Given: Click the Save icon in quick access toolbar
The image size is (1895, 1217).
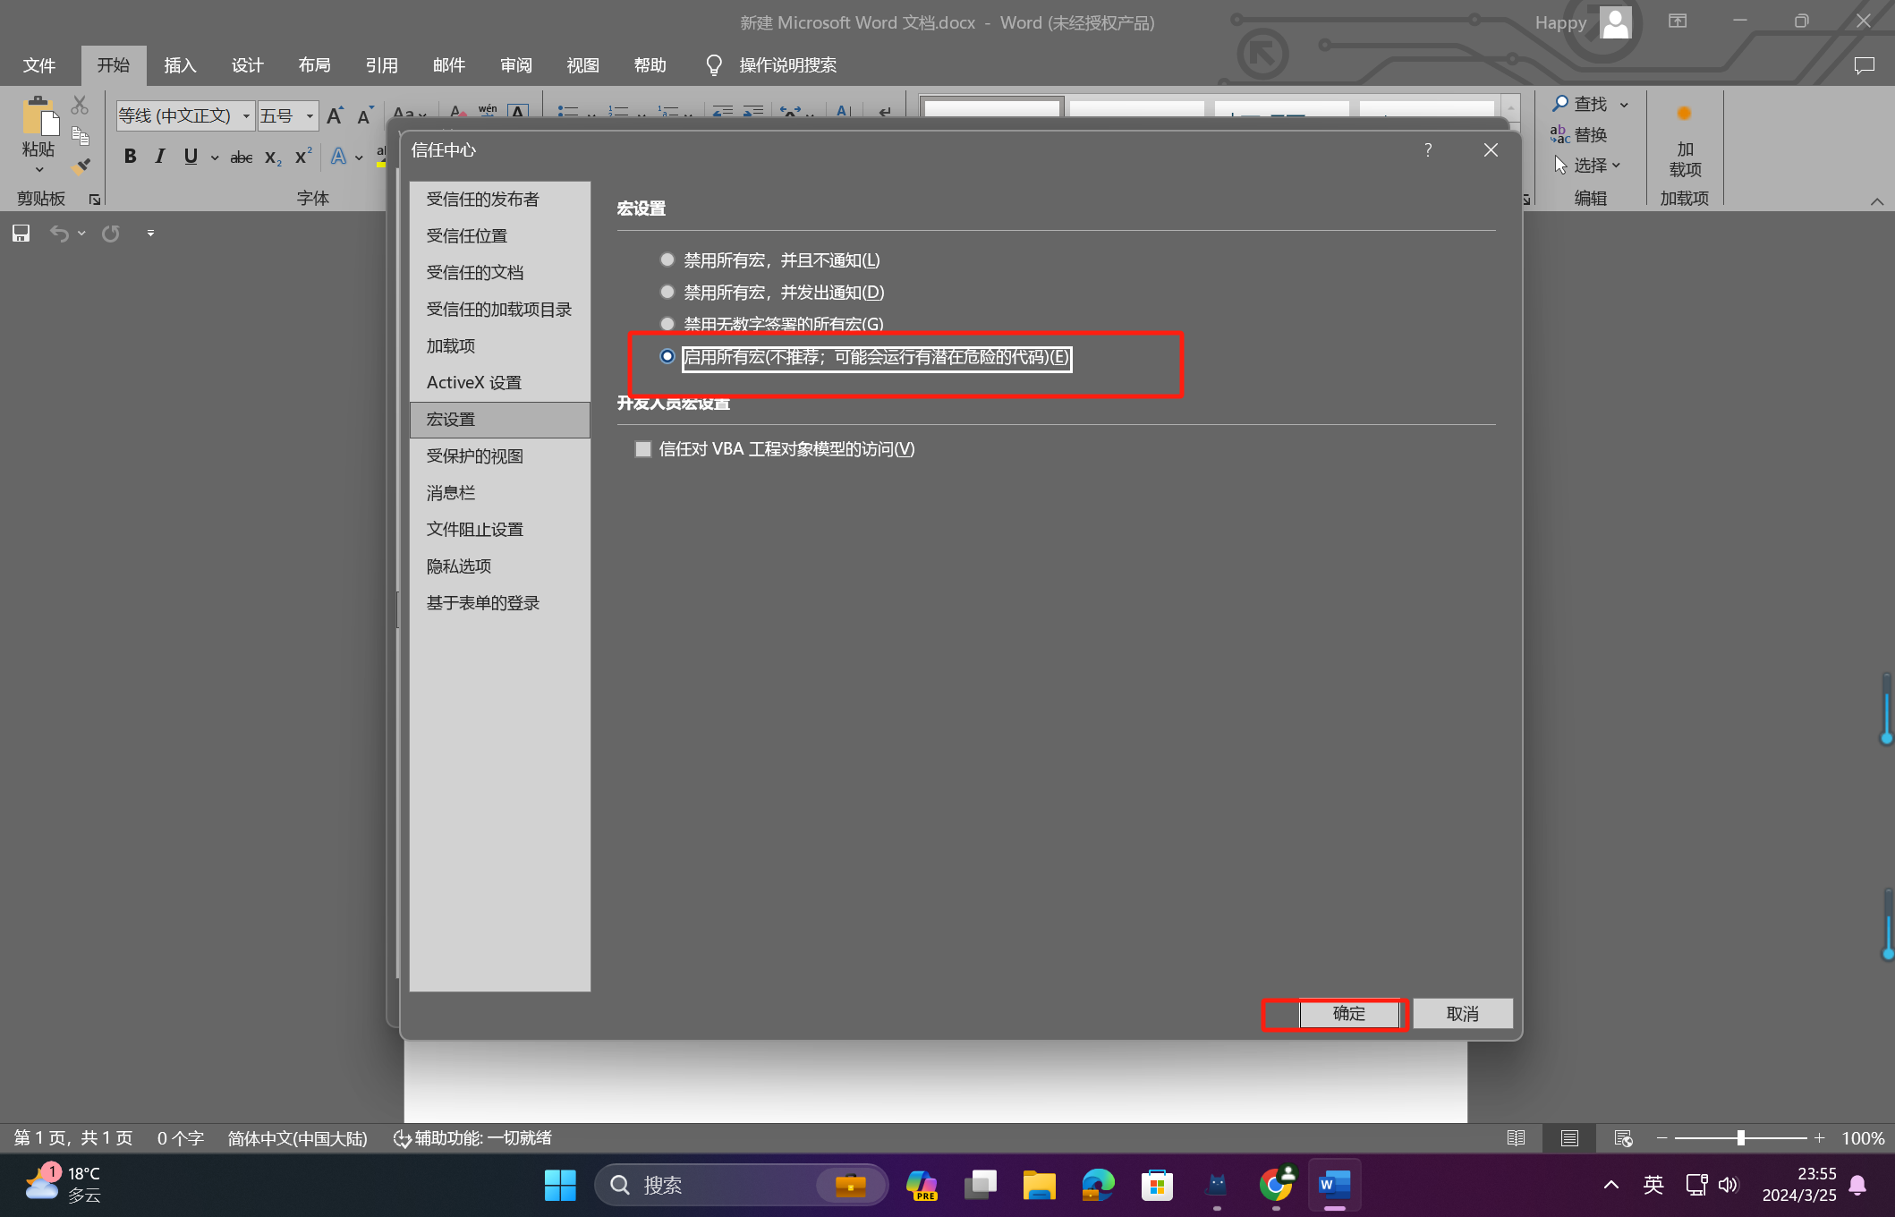Looking at the screenshot, I should point(21,234).
